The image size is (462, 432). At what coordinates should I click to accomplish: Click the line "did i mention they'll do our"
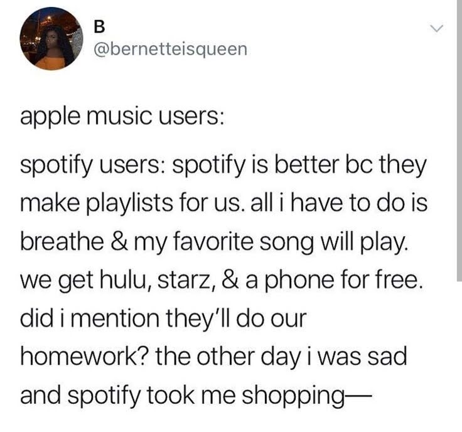164,318
